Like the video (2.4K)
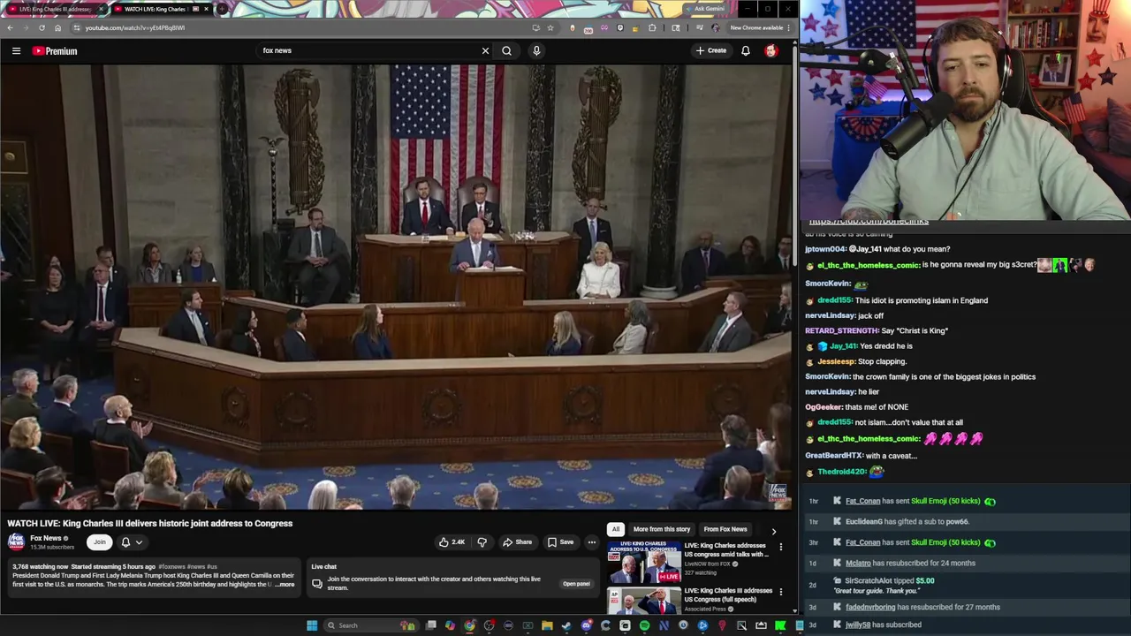 (452, 542)
